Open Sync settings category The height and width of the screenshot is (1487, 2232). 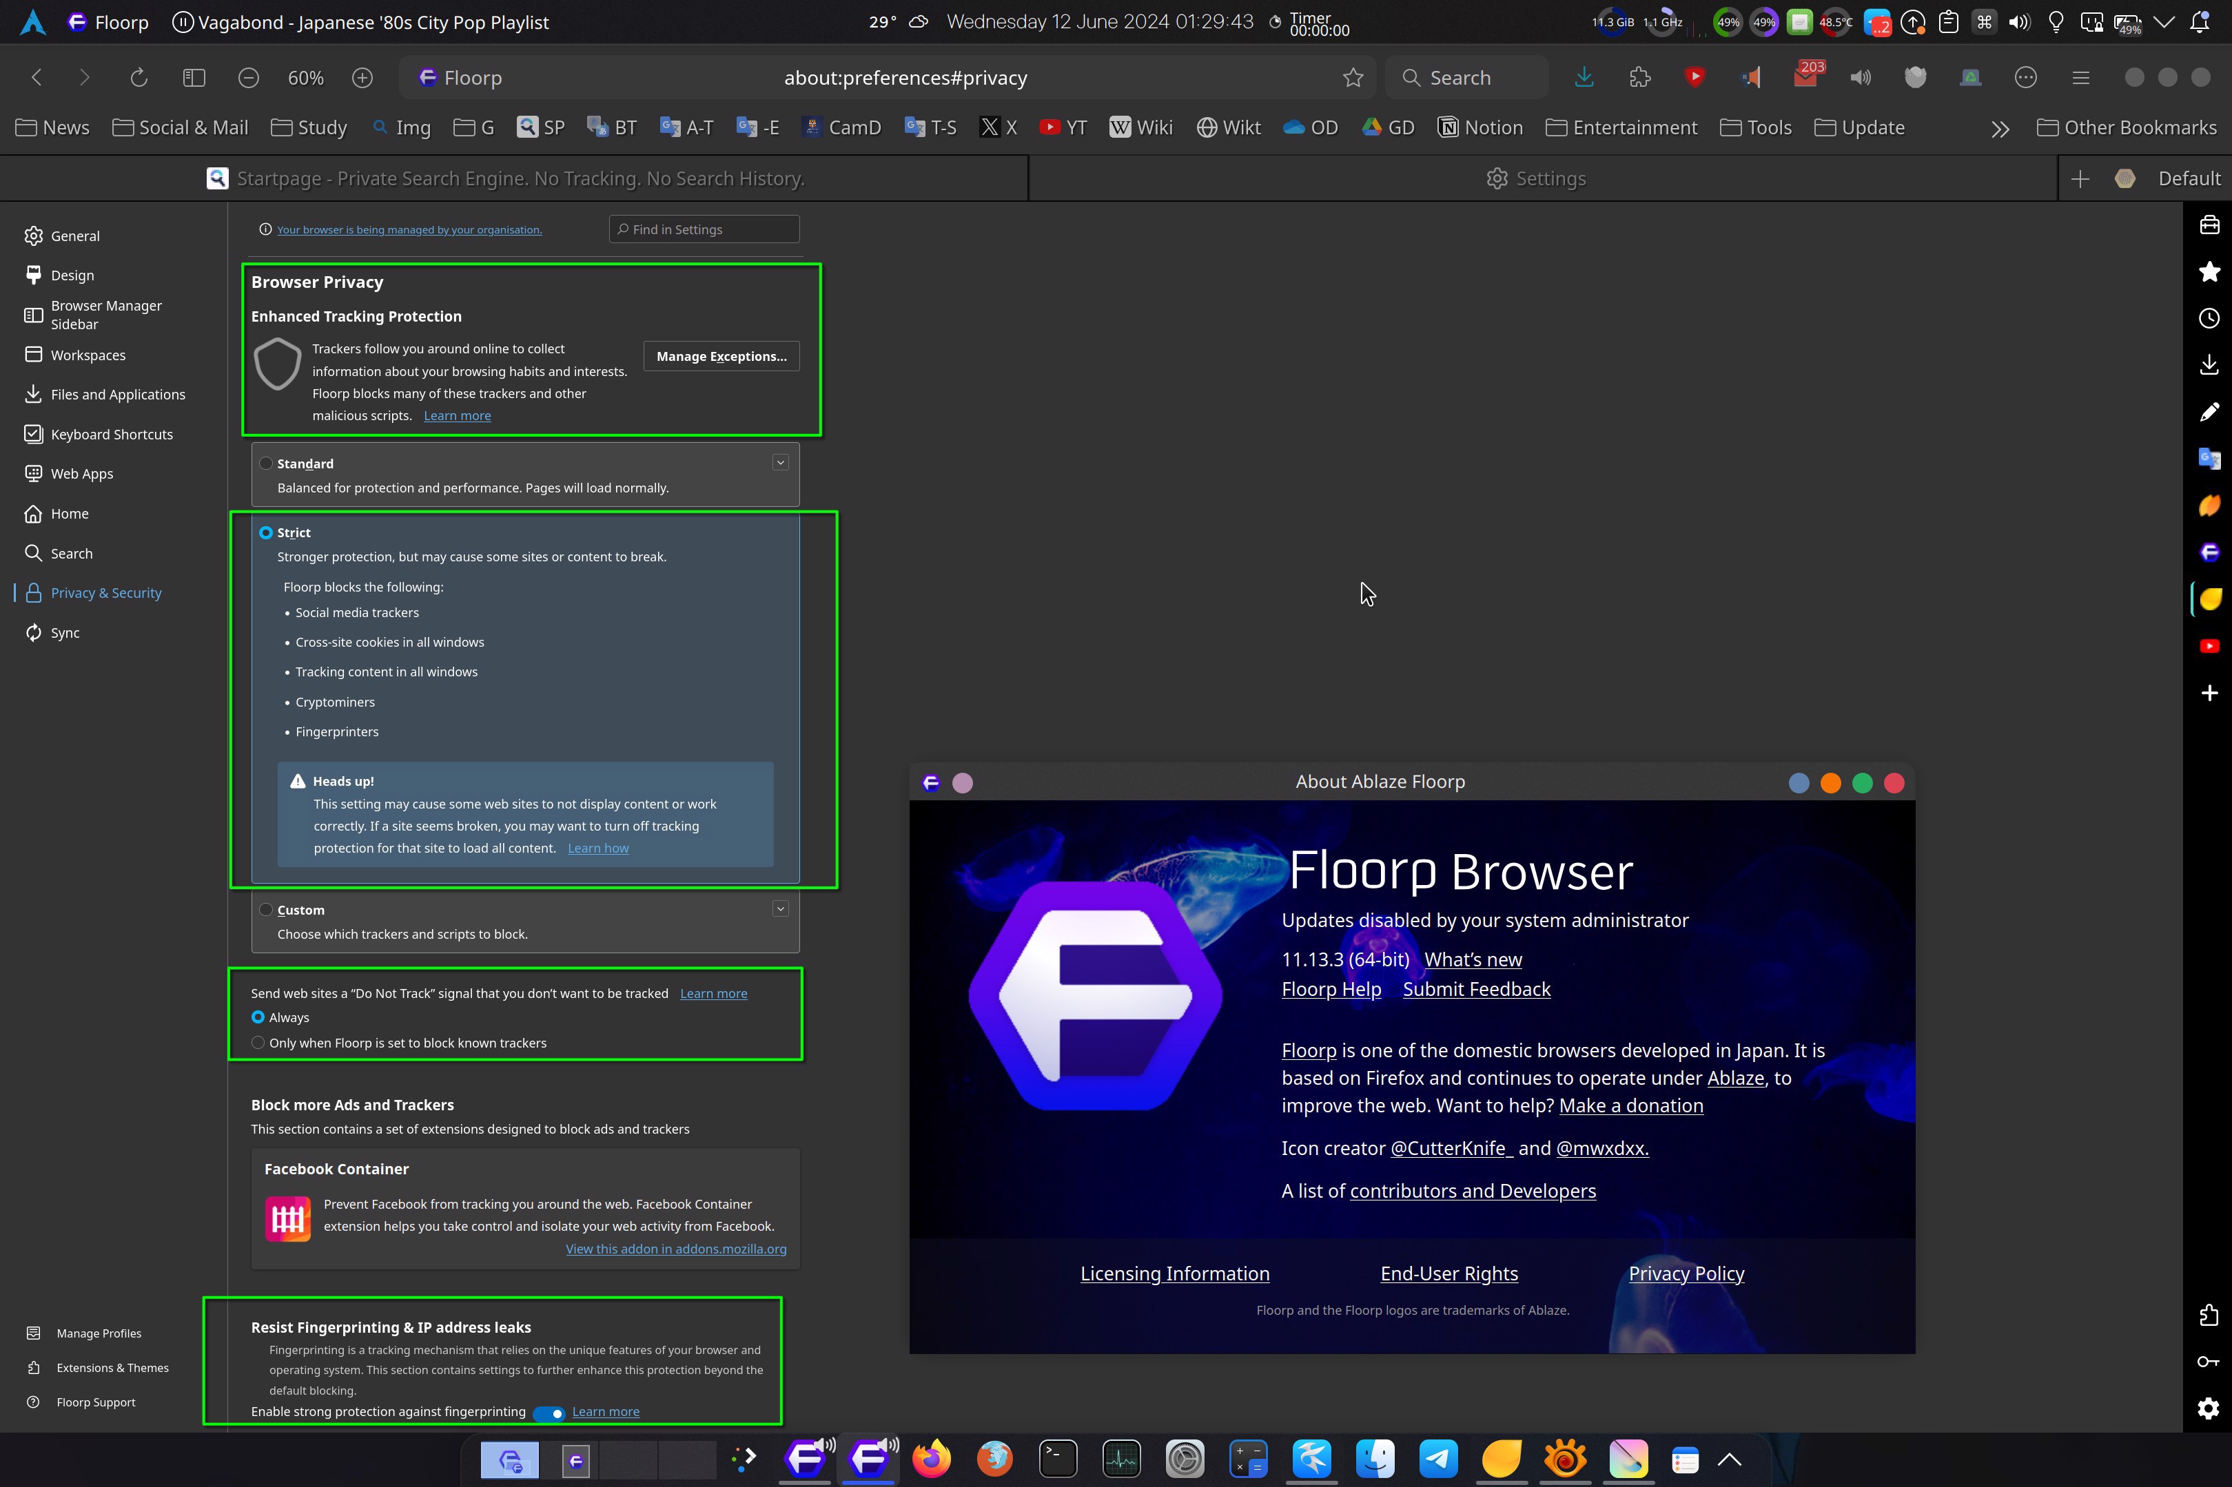pyautogui.click(x=53, y=632)
